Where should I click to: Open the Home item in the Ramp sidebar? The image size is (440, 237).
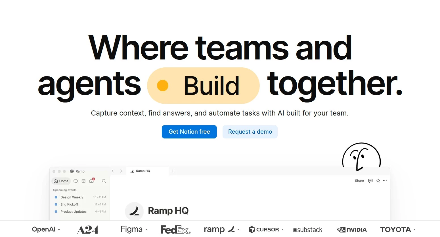coord(61,181)
